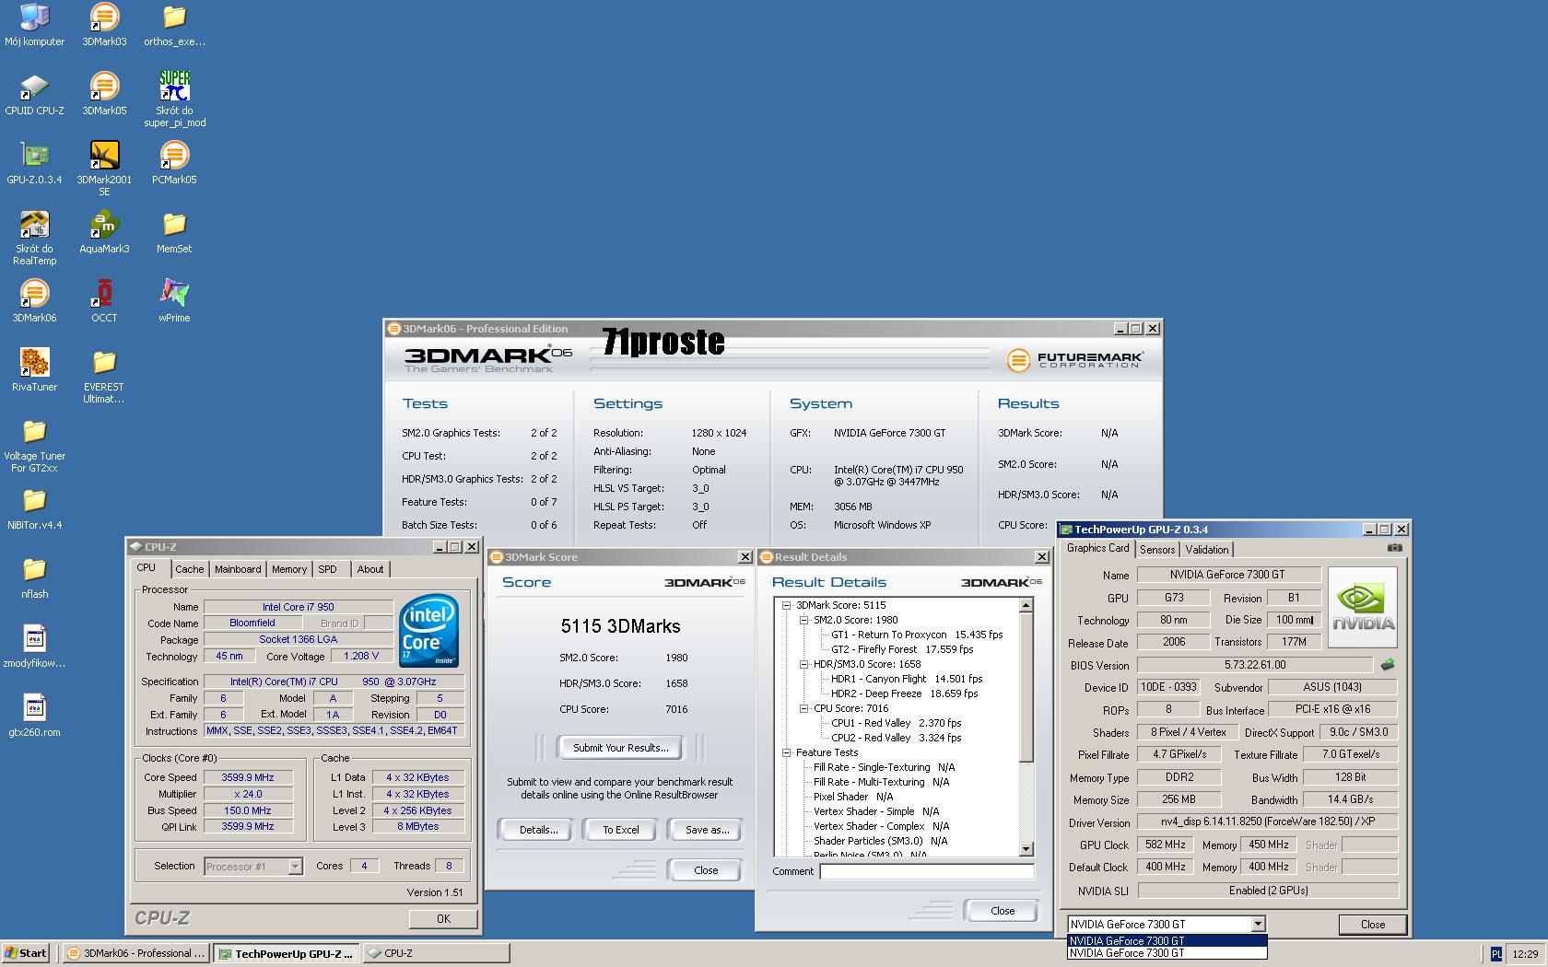Open super_pi_mod shortcut icon

174,99
